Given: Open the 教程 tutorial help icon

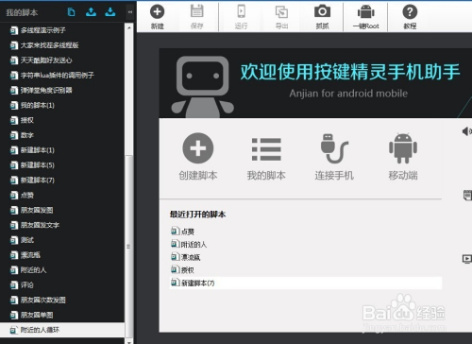Looking at the screenshot, I should pyautogui.click(x=410, y=12).
